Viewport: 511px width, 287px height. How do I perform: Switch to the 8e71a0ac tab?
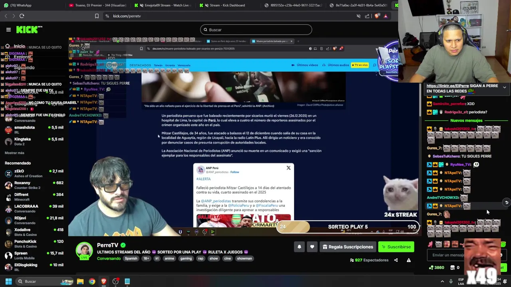pos(358,5)
